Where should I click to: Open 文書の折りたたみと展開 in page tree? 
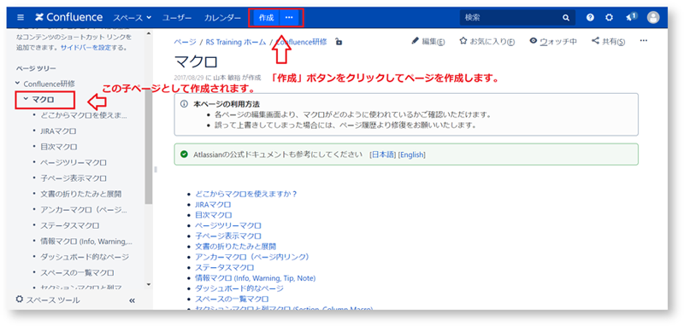(x=81, y=194)
